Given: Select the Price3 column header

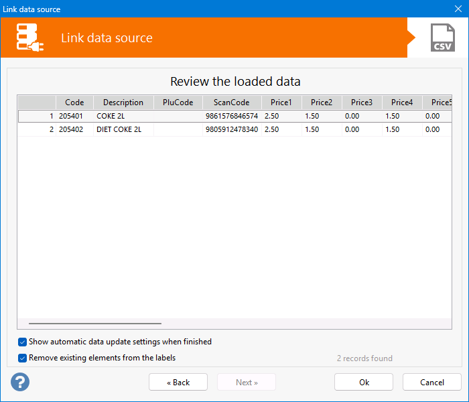Looking at the screenshot, I should coord(362,103).
